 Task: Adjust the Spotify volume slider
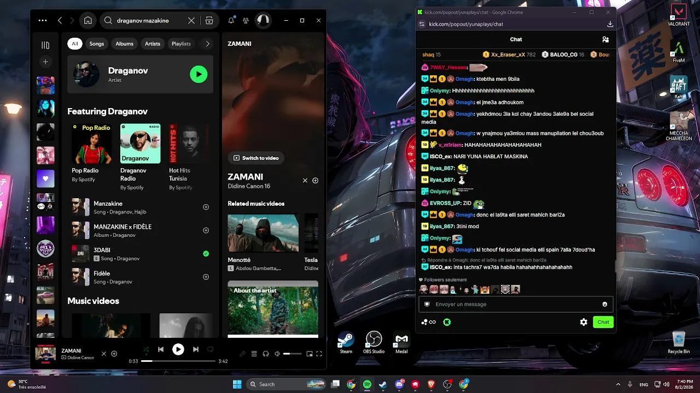[293, 354]
